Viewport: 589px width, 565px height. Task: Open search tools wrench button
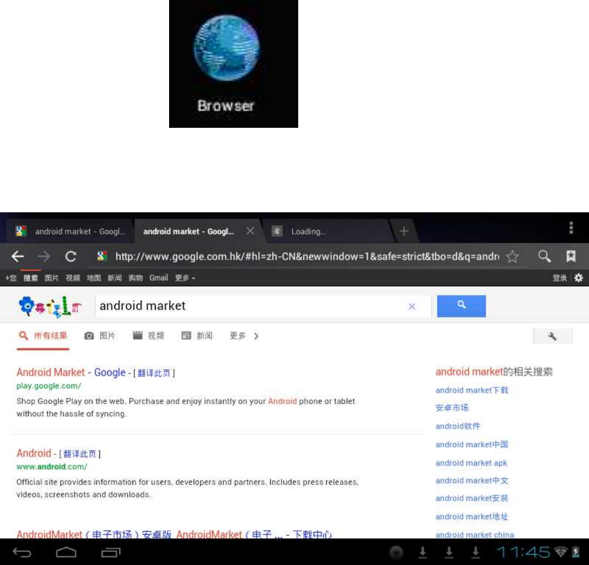[552, 336]
